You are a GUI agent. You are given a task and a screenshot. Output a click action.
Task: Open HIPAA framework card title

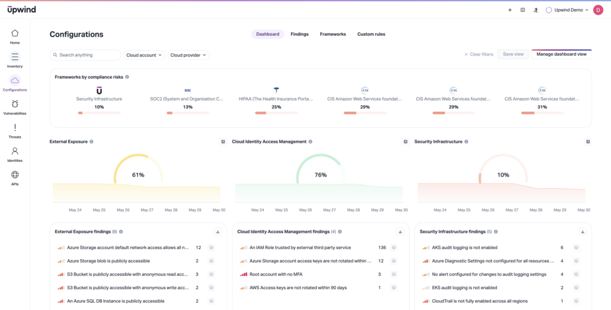(276, 99)
